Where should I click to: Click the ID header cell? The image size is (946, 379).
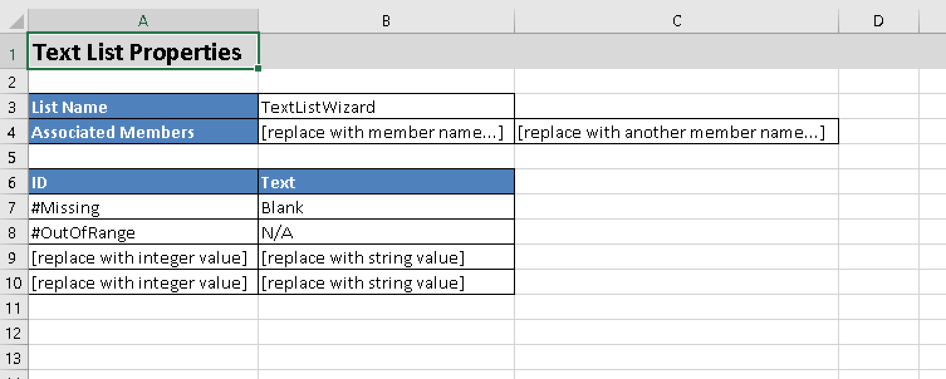[x=143, y=183]
